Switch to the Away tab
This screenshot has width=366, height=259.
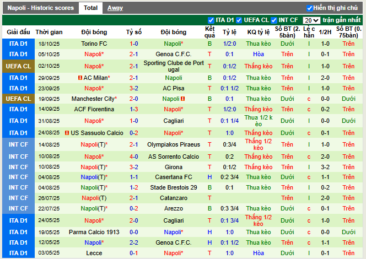[115, 8]
